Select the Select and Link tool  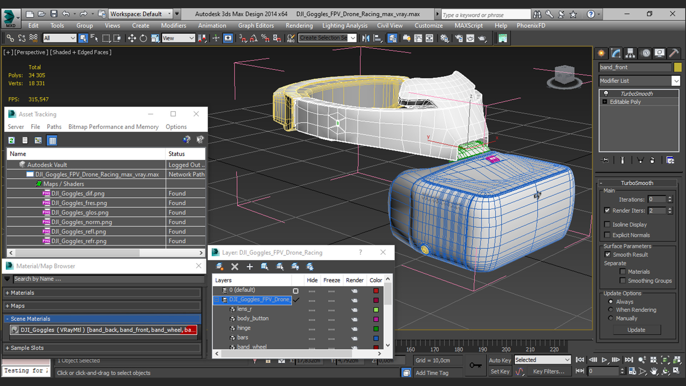point(10,38)
